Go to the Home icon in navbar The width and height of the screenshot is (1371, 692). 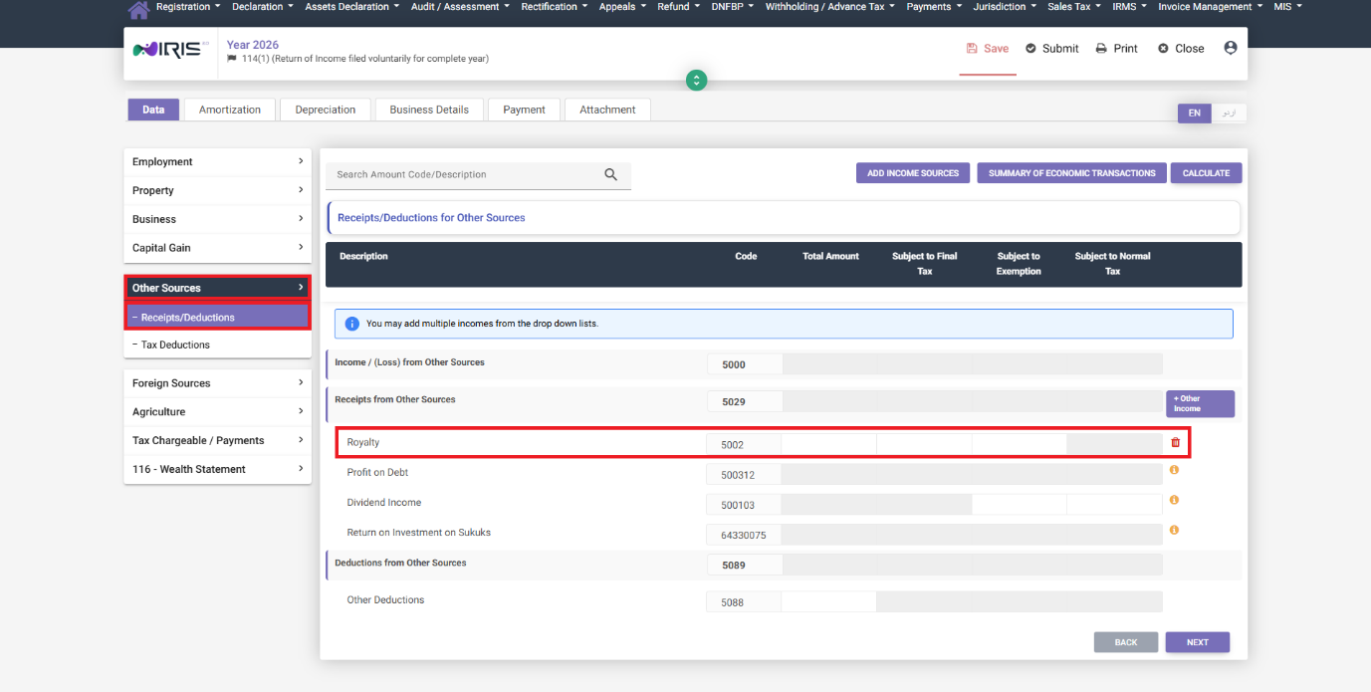(138, 9)
